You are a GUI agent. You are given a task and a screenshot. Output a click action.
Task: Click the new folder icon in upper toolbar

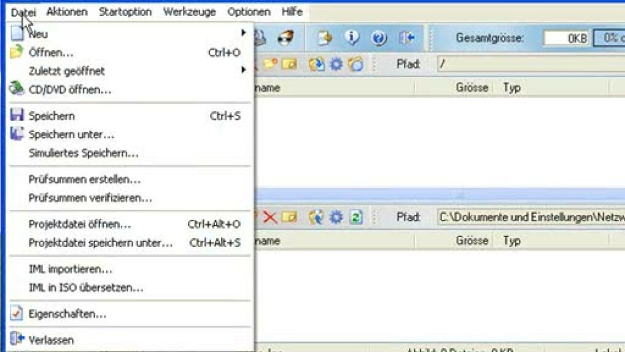pyautogui.click(x=270, y=64)
